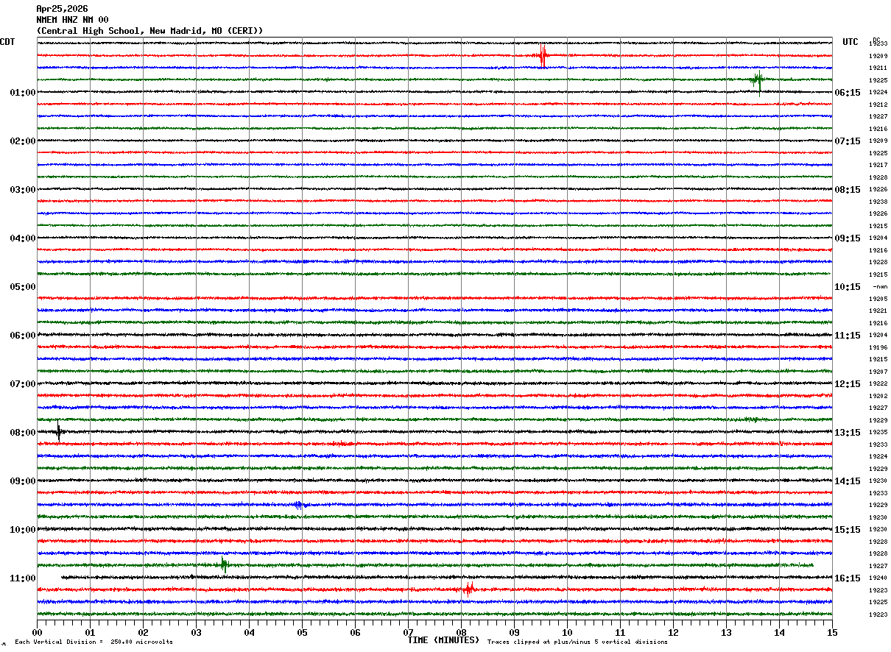Click the 11:00 CDT hour label
This screenshot has width=891, height=652.
coord(23,578)
